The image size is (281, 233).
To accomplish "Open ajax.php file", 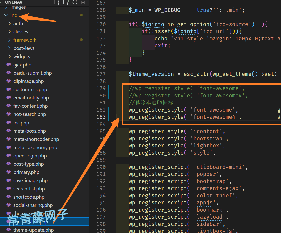I will point(22,65).
